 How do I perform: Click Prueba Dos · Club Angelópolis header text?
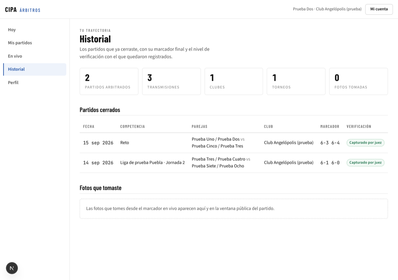(327, 9)
